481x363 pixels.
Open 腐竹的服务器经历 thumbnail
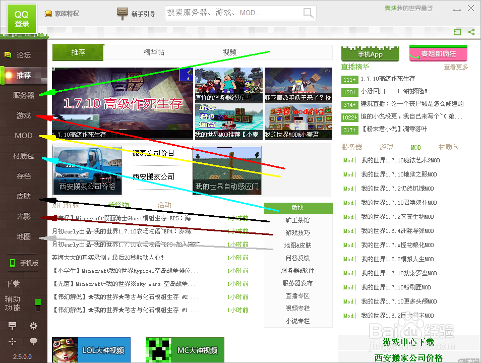[x=229, y=85]
